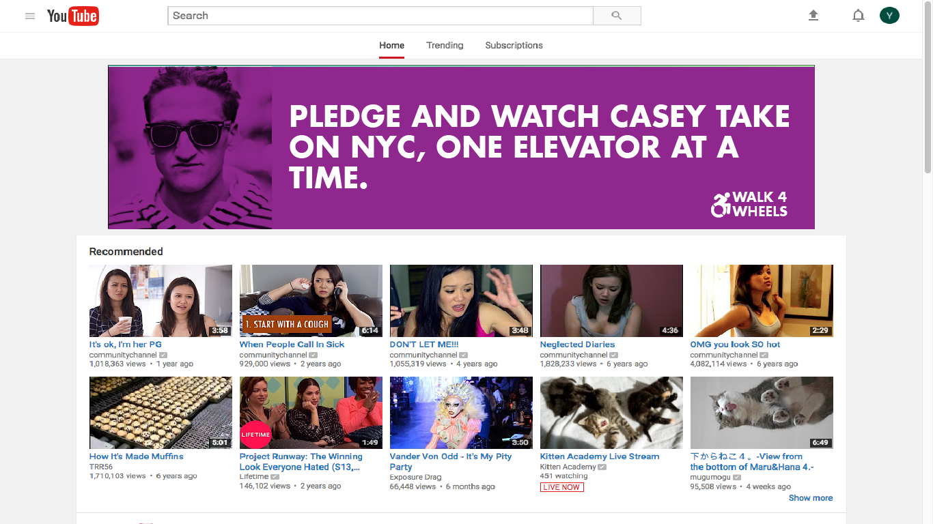
Task: Open the Project Runway video thumbnail
Action: [311, 413]
